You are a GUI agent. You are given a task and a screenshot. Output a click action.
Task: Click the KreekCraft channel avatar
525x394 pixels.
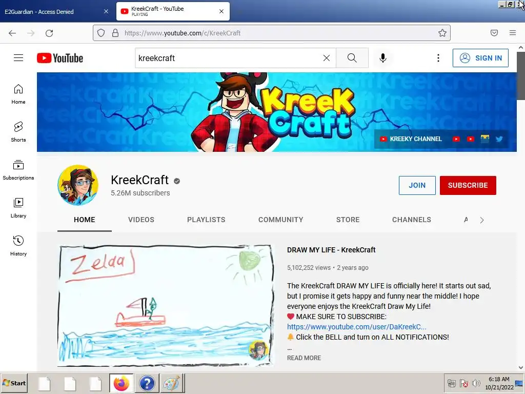coord(78,185)
